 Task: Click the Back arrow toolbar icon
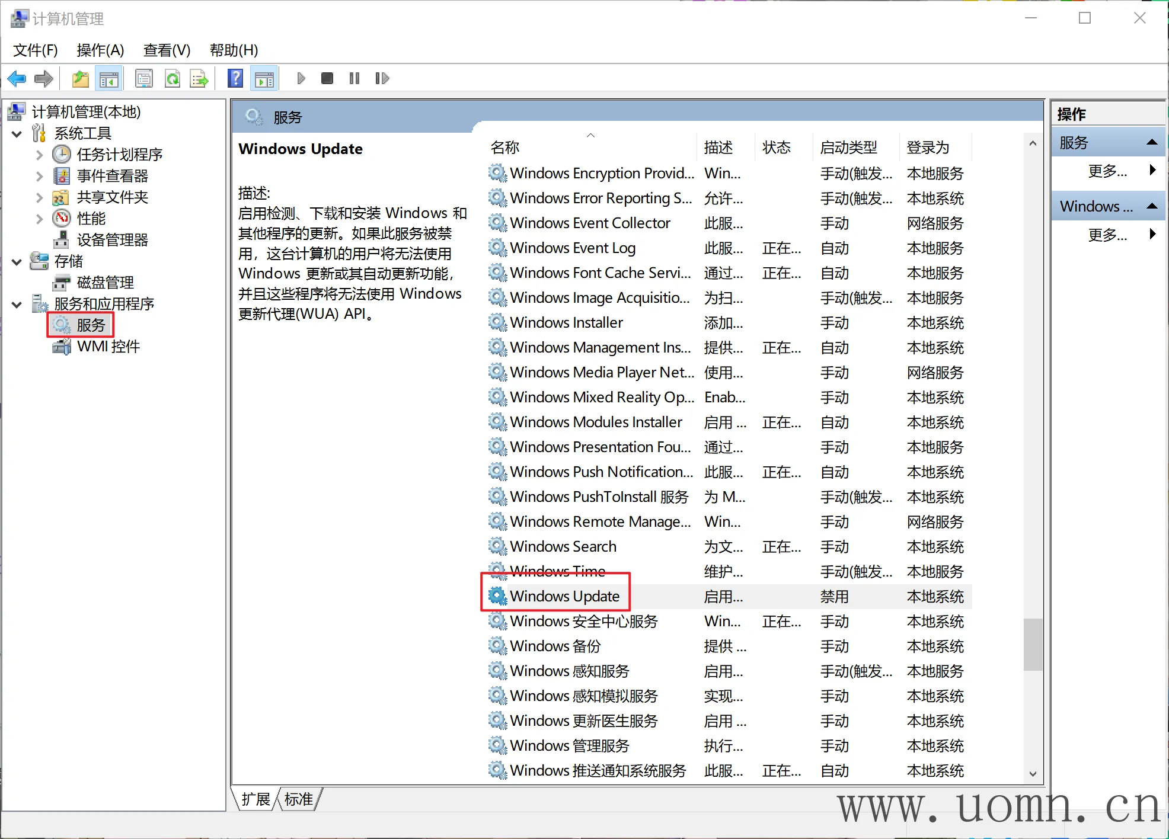[x=17, y=78]
